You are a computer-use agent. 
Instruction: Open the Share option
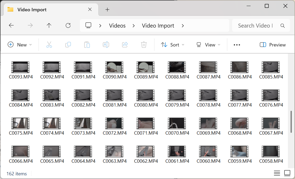pos(125,45)
